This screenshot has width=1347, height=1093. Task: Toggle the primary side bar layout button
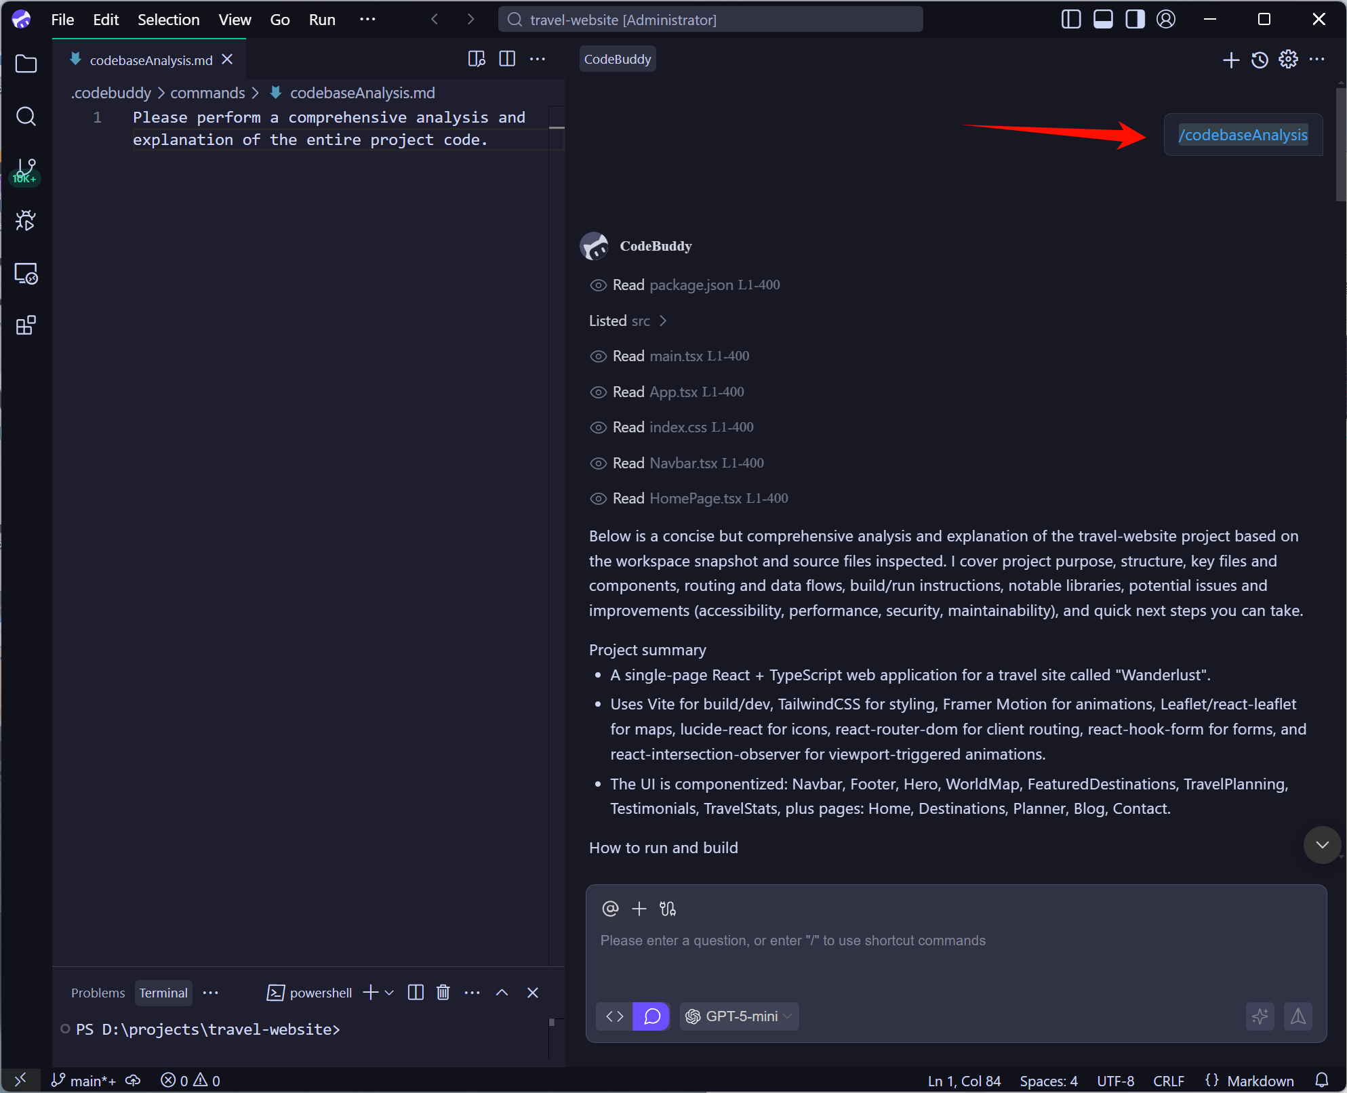[1070, 20]
